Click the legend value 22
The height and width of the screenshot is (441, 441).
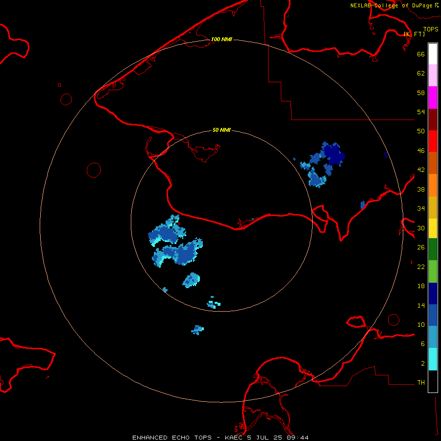[x=421, y=267]
